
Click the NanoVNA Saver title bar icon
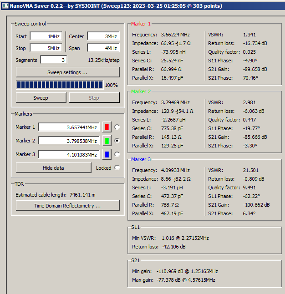[5, 5]
